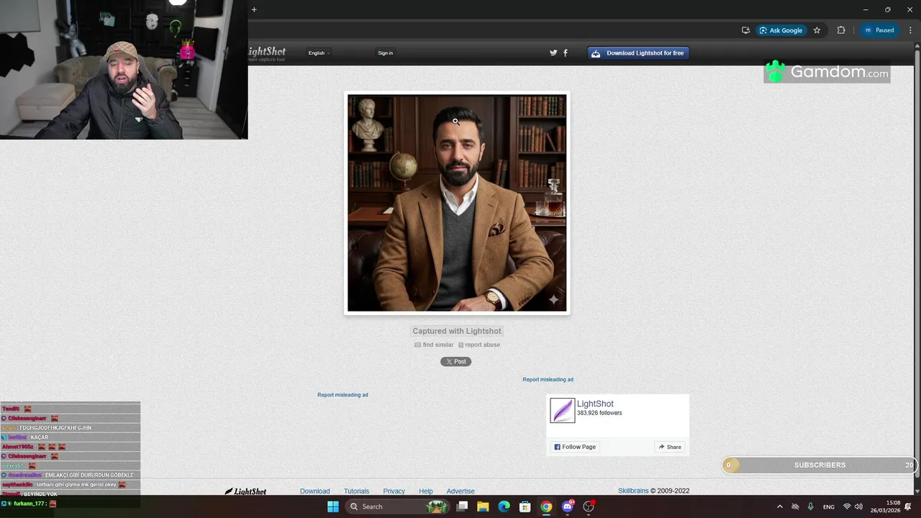Open the Privacy footer link
This screenshot has height=518, width=921.
pos(394,491)
